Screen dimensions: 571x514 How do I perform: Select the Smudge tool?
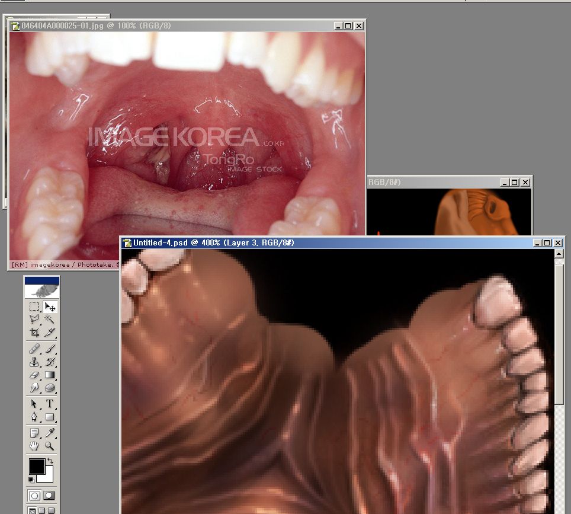pyautogui.click(x=34, y=388)
